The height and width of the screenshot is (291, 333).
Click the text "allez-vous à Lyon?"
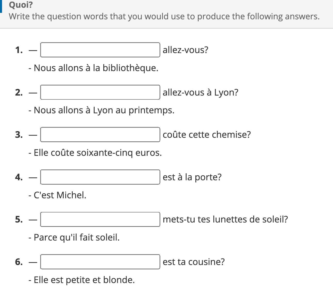[x=201, y=92]
